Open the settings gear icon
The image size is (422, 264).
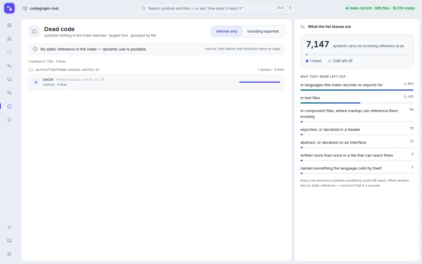click(9, 254)
